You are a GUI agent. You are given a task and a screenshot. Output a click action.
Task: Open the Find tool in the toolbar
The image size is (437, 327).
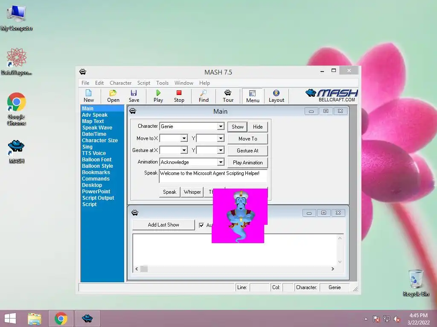[204, 96]
